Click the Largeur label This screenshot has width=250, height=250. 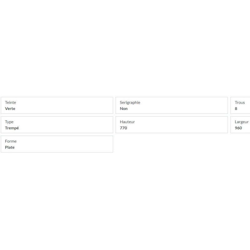pos(242,122)
